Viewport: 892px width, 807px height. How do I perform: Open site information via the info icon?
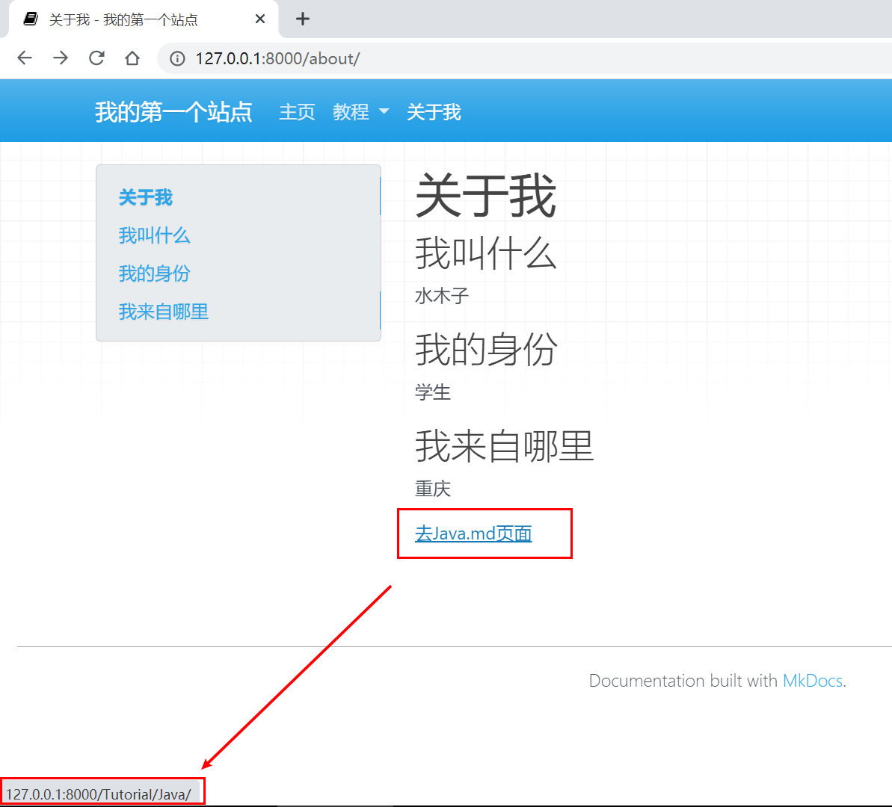(x=176, y=58)
